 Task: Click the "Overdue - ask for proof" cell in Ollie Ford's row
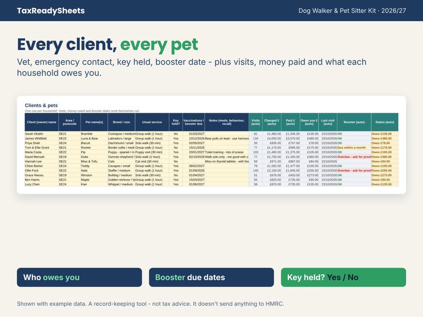pyautogui.click(x=354, y=171)
